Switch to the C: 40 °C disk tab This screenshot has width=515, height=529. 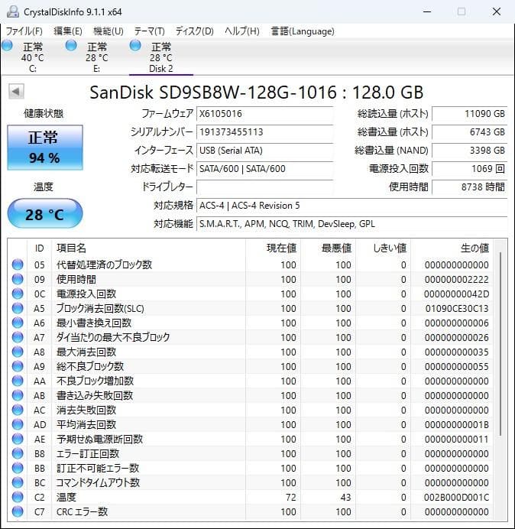coord(32,57)
